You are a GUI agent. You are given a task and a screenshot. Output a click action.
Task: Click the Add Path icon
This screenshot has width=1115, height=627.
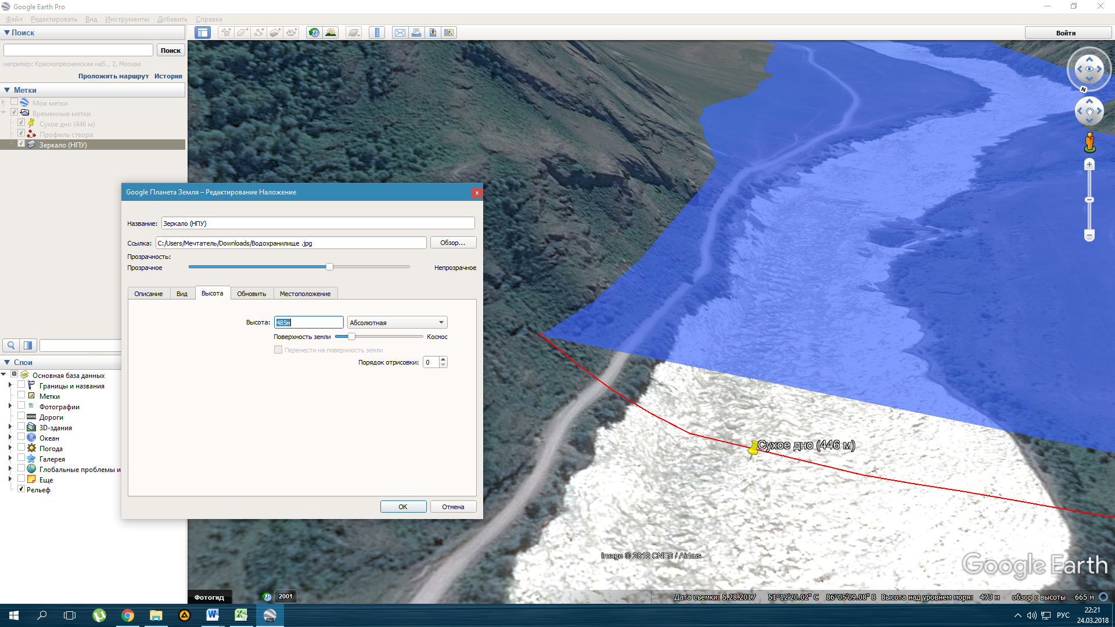(259, 33)
